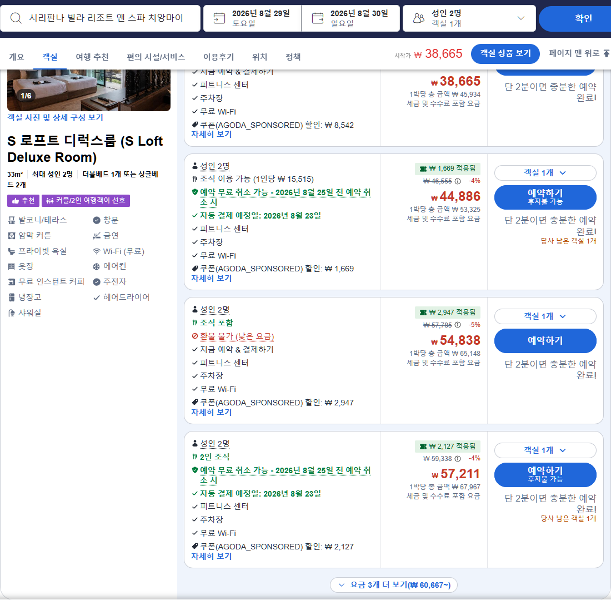The height and width of the screenshot is (600, 611).
Task: Open the room photo thumbnail 1/6
Action: click(89, 90)
